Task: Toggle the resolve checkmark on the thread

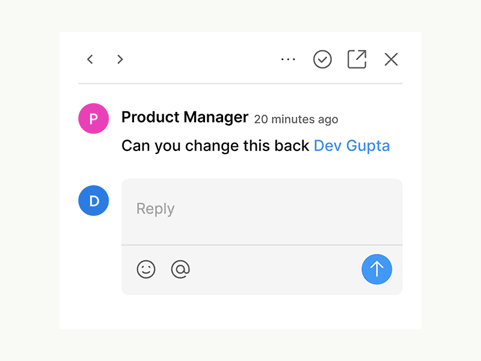Action: coord(322,59)
